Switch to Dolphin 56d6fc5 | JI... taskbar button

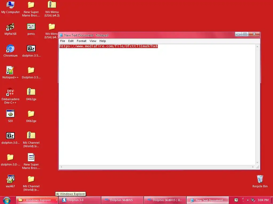pos(165,200)
